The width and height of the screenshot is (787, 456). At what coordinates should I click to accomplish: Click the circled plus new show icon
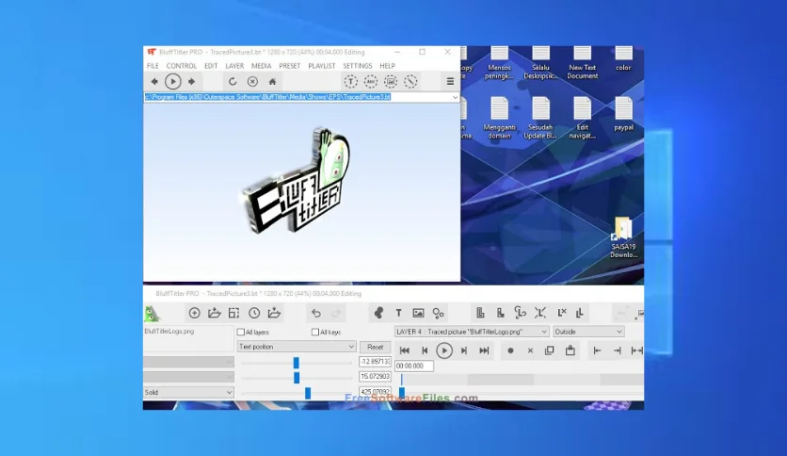(x=194, y=313)
